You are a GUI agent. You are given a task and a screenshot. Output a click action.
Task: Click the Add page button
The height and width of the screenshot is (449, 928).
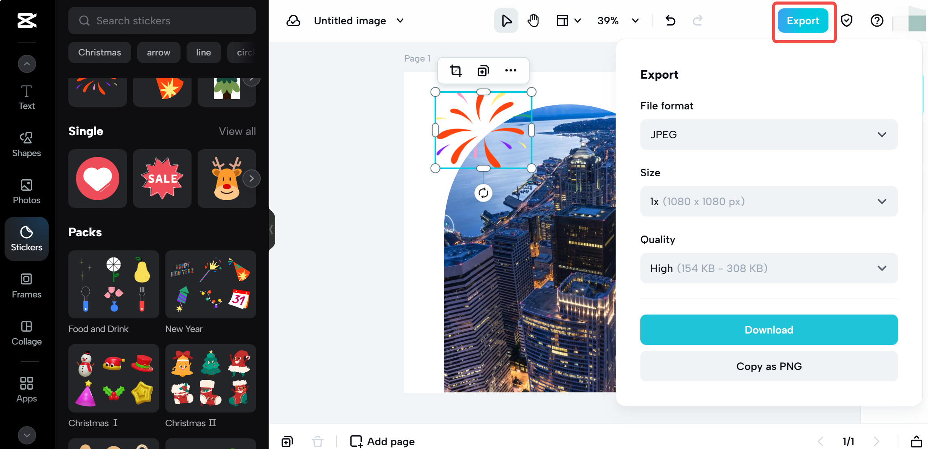tap(382, 441)
